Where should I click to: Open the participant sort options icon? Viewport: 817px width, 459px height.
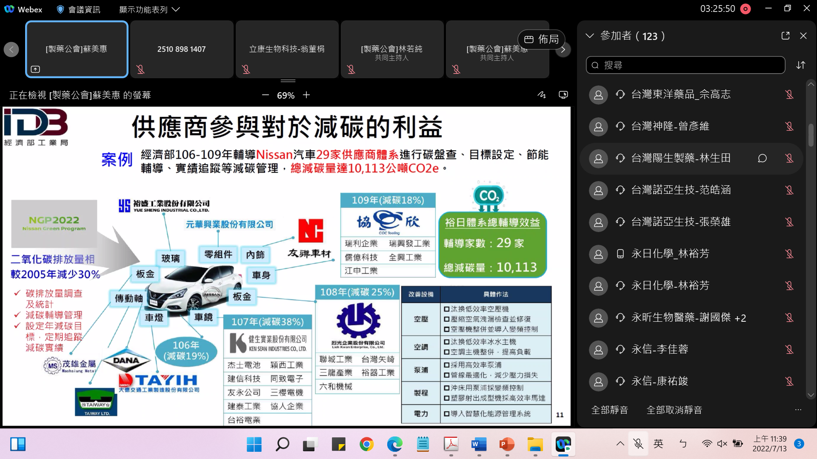801,65
